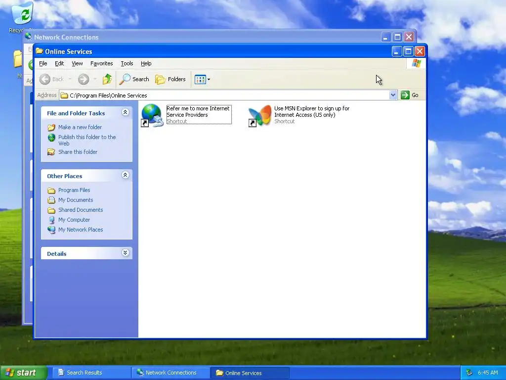
Task: Click the Forward arrow toolbar button
Action: point(83,79)
